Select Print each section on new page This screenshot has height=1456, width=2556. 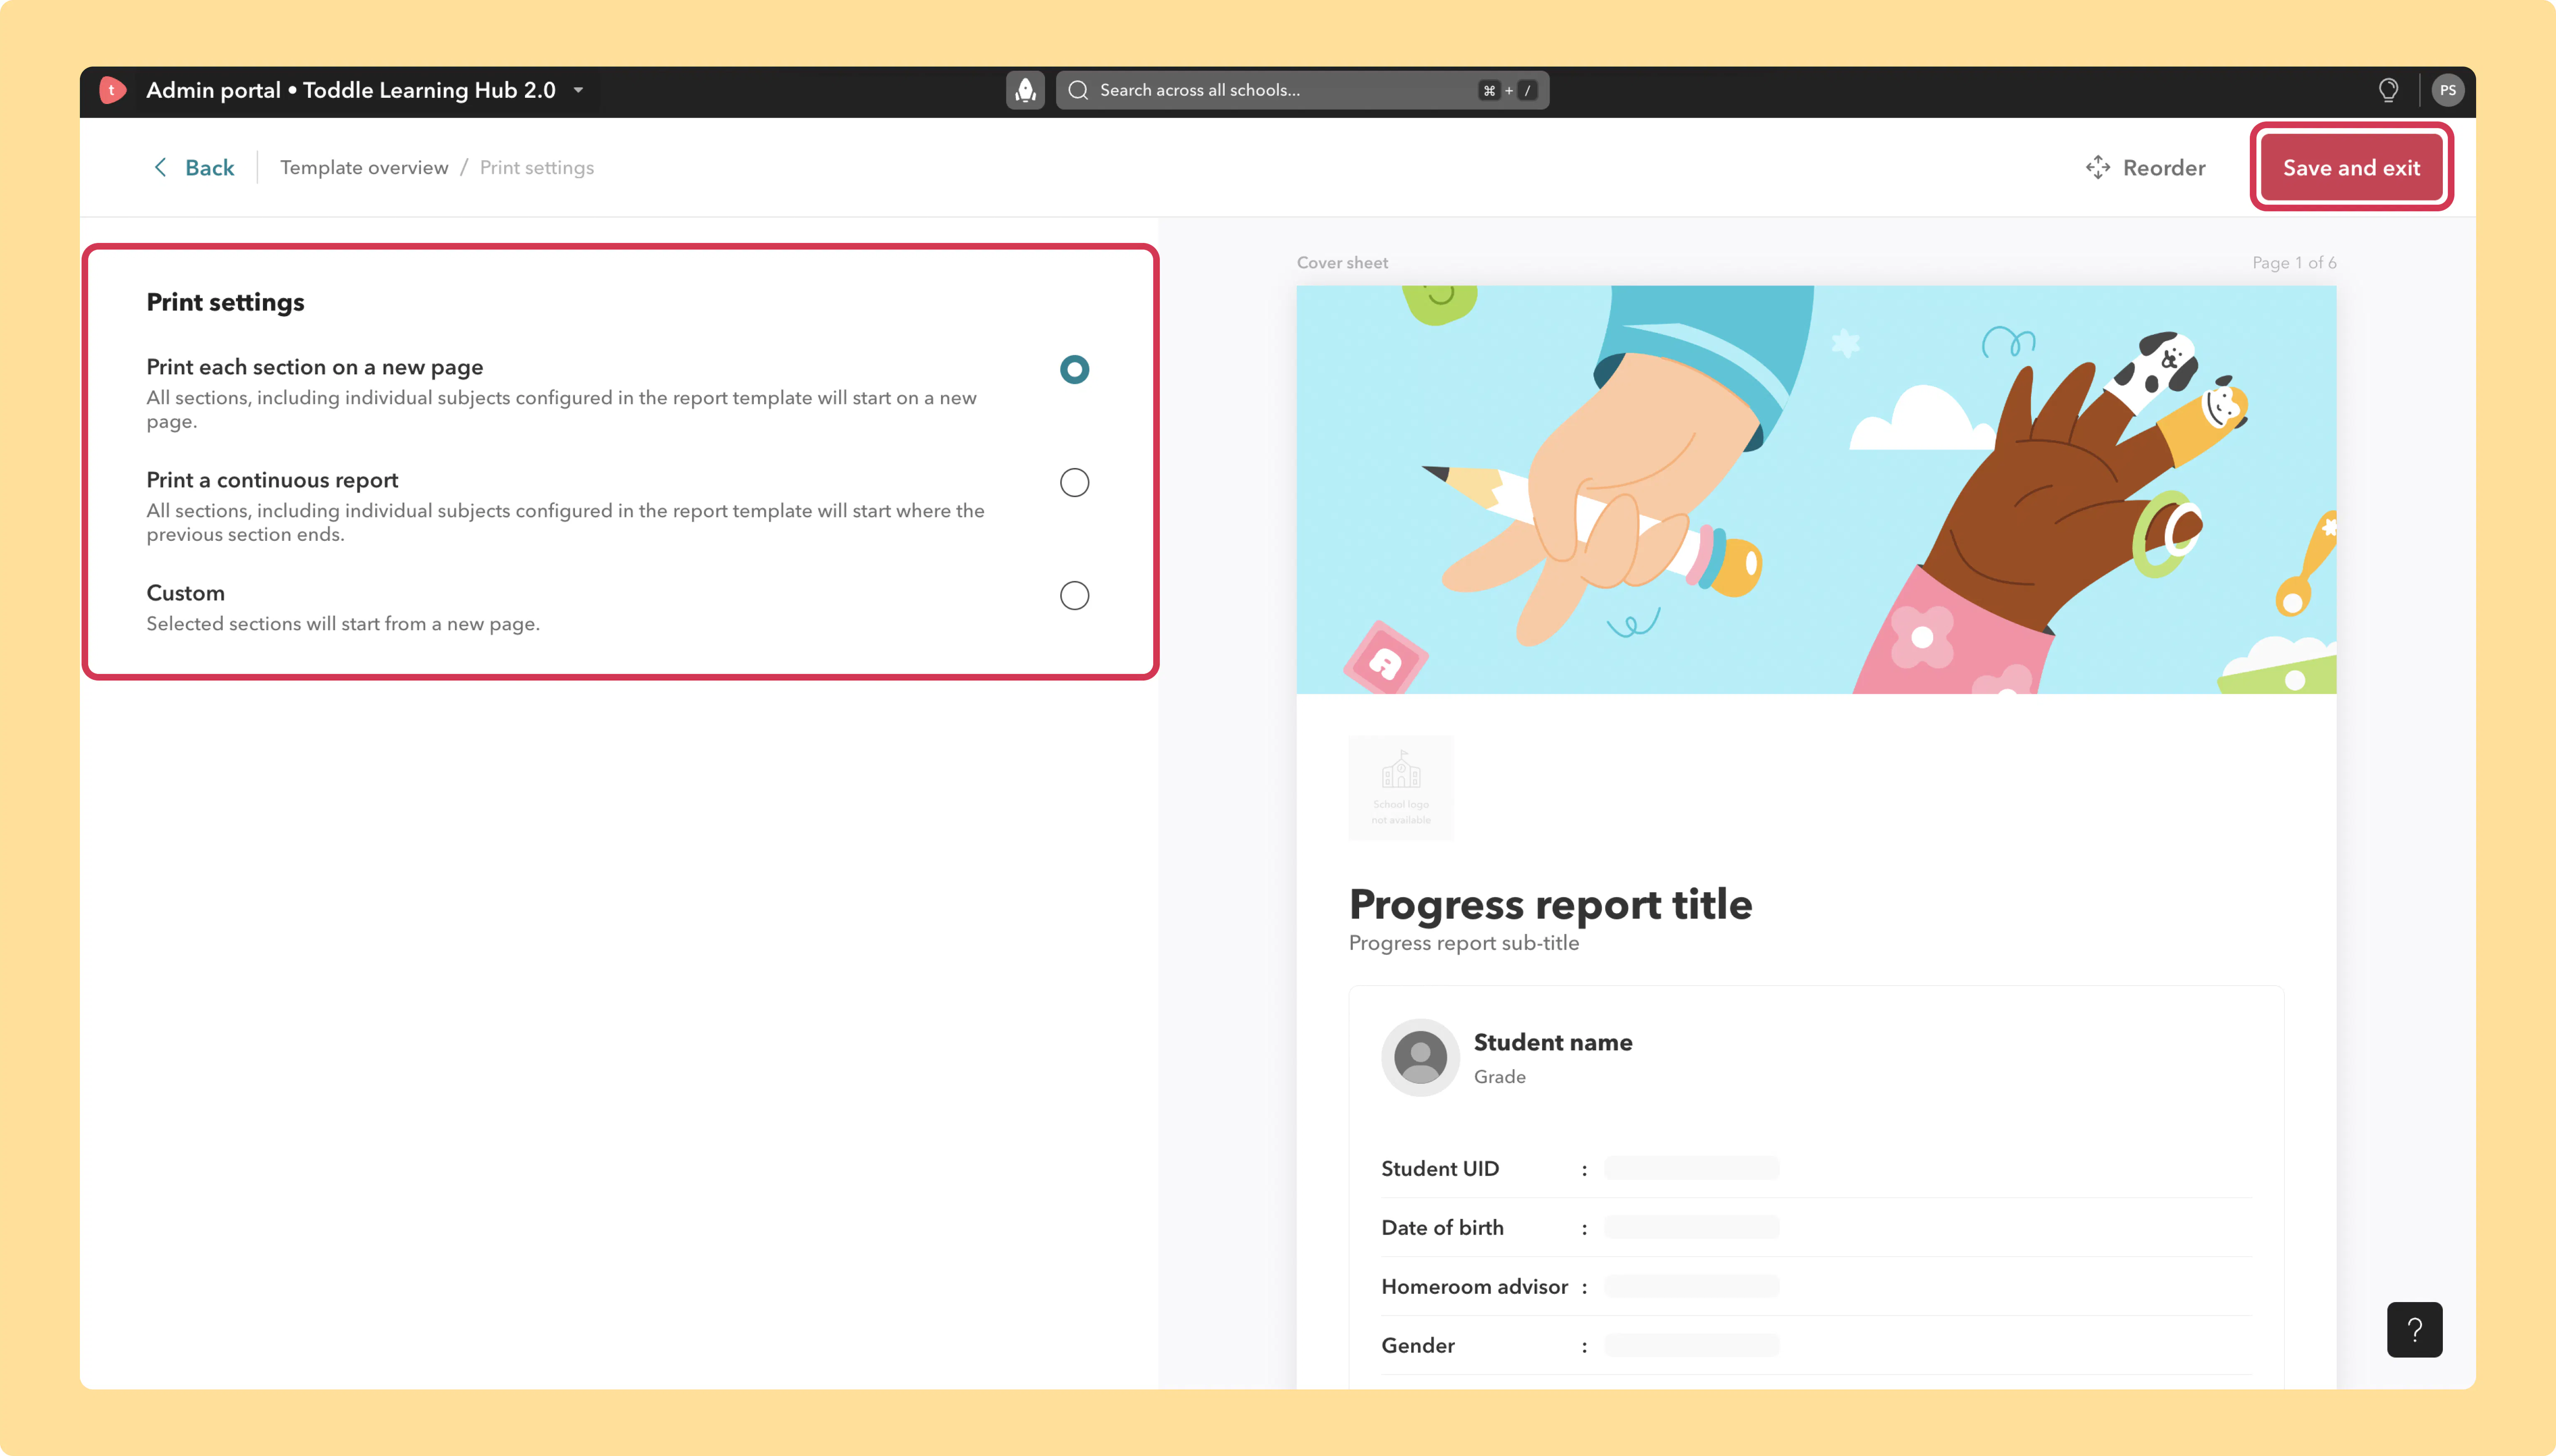1074,369
